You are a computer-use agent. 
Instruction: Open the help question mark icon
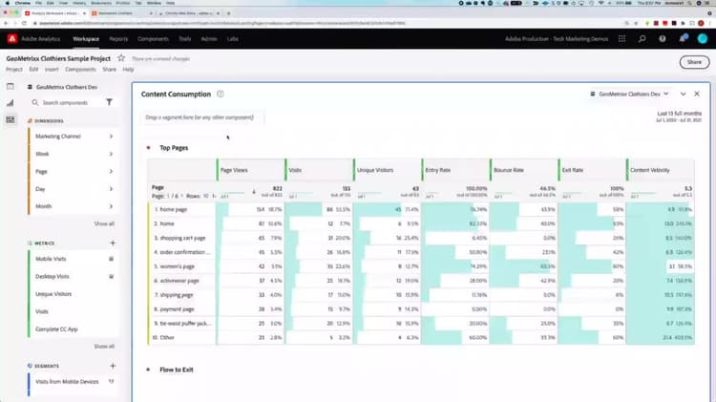point(663,39)
